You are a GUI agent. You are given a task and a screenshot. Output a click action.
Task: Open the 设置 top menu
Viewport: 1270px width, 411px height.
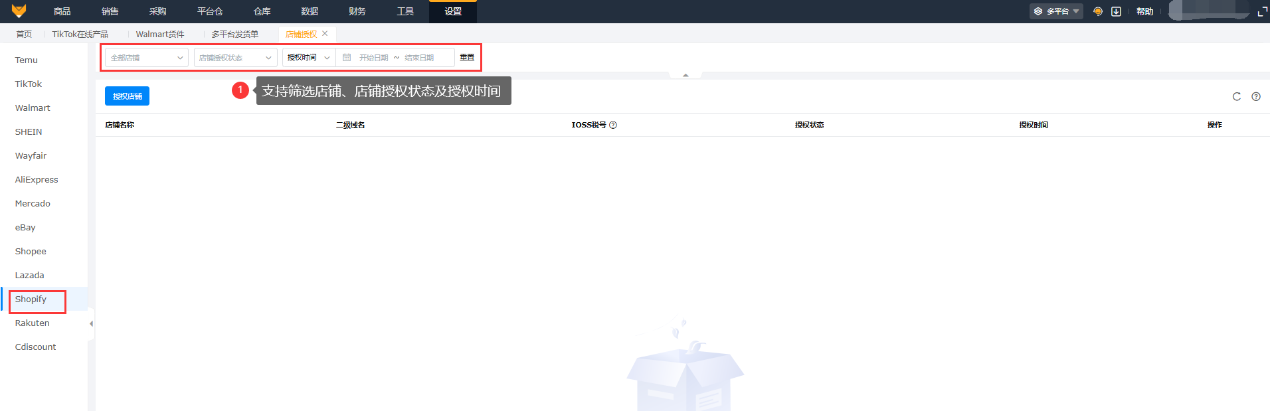453,11
